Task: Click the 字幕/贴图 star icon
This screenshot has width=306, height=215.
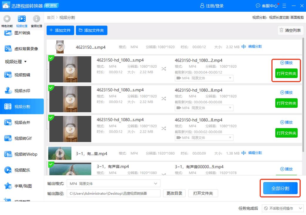Action: (8, 186)
